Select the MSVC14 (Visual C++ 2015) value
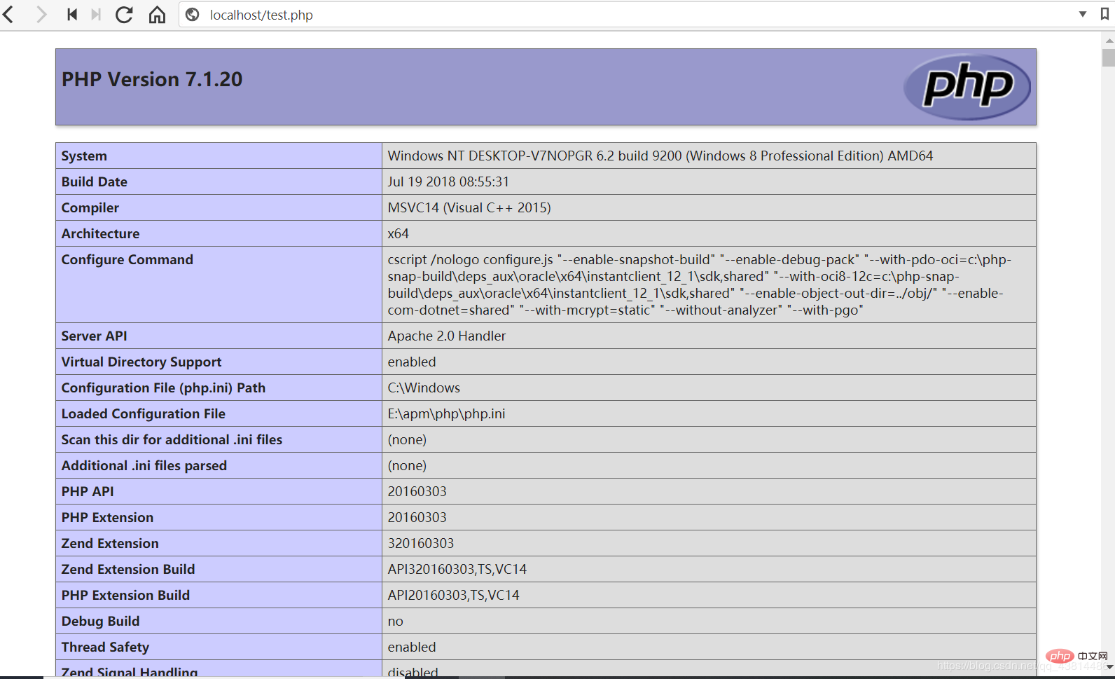The width and height of the screenshot is (1115, 679). pos(469,207)
